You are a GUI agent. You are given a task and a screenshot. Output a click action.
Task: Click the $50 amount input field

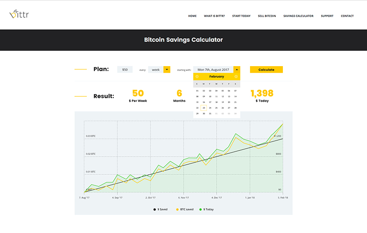click(x=125, y=70)
